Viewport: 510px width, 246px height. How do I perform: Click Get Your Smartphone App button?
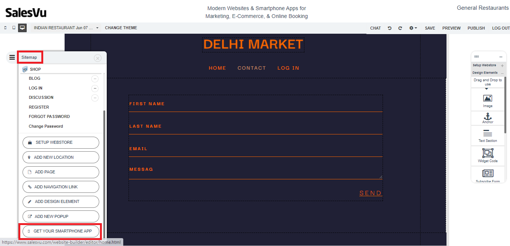[61, 231]
